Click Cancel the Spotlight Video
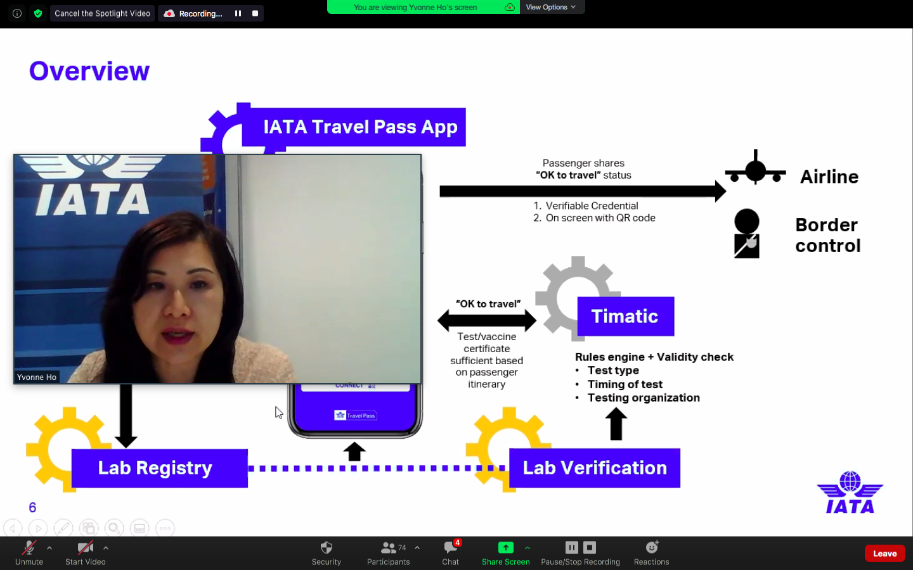This screenshot has height=570, width=913. (x=102, y=13)
